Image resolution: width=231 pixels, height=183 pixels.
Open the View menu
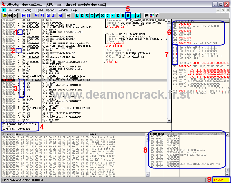[17, 10]
